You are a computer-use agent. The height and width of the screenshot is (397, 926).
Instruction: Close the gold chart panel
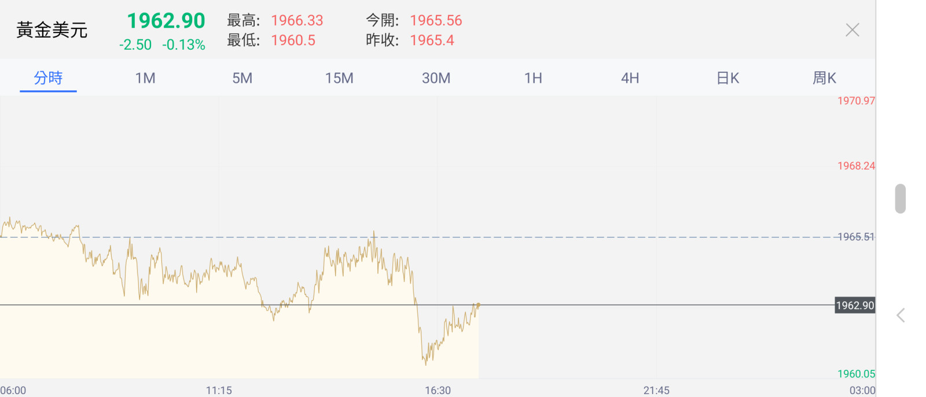click(852, 30)
